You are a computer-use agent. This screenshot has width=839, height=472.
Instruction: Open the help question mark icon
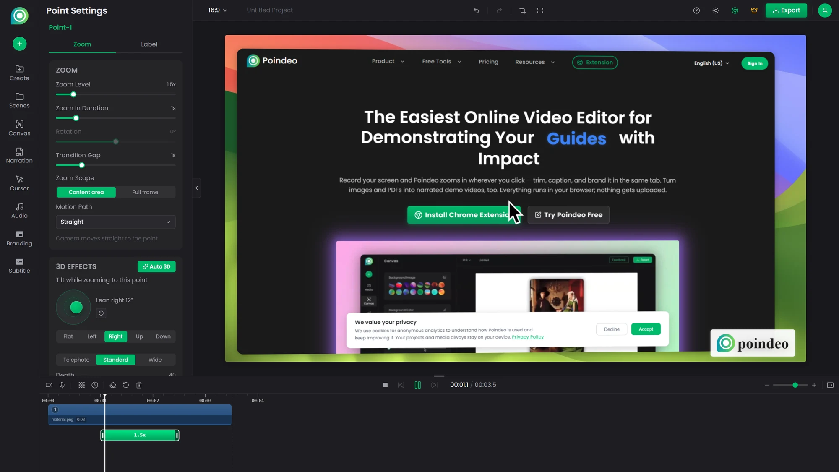pos(696,10)
